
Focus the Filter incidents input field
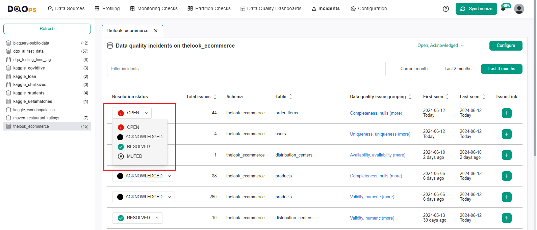coord(246,69)
